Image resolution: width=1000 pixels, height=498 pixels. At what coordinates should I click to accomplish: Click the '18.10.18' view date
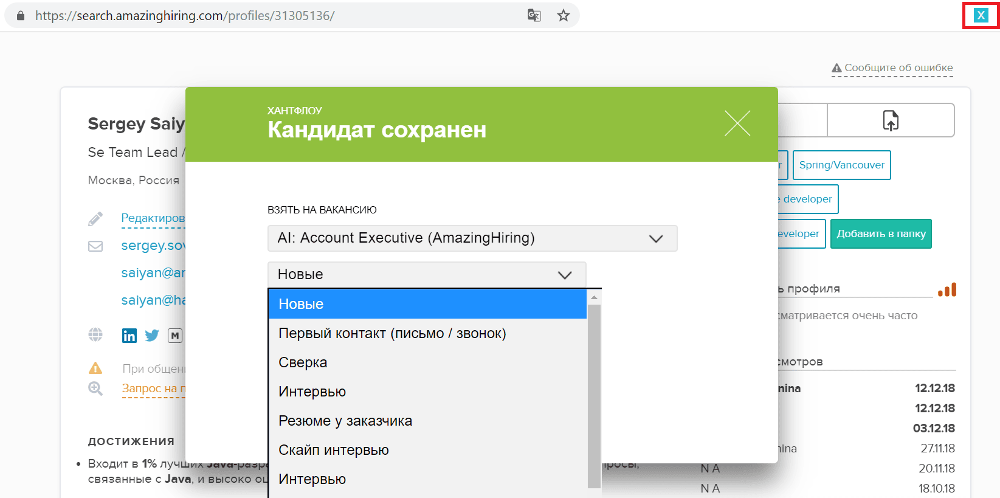[937, 488]
